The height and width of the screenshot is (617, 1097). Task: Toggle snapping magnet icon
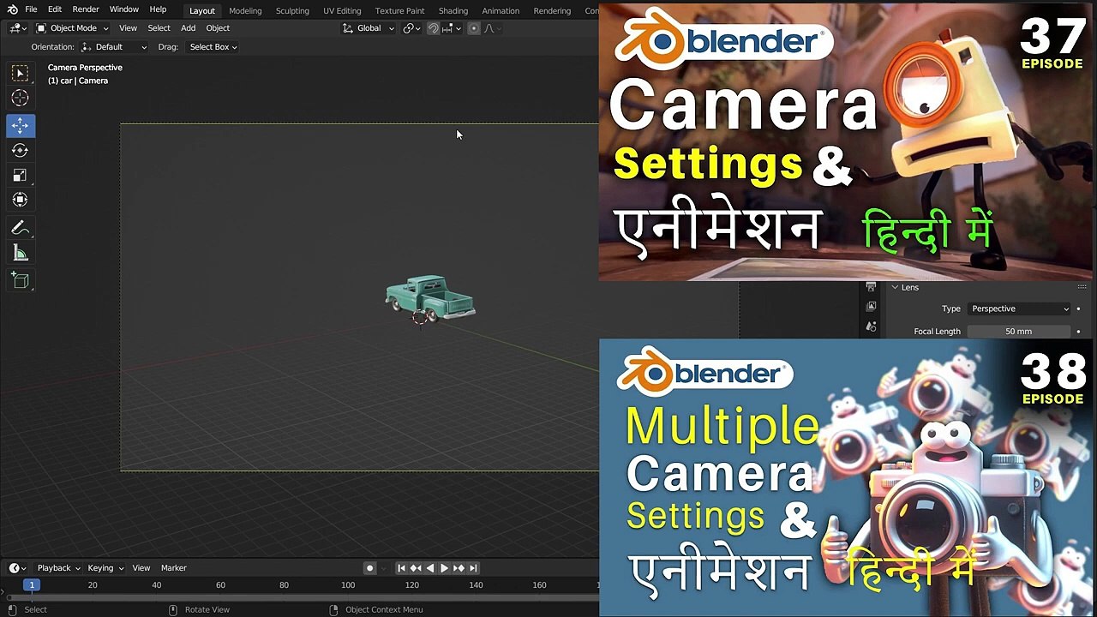[433, 28]
